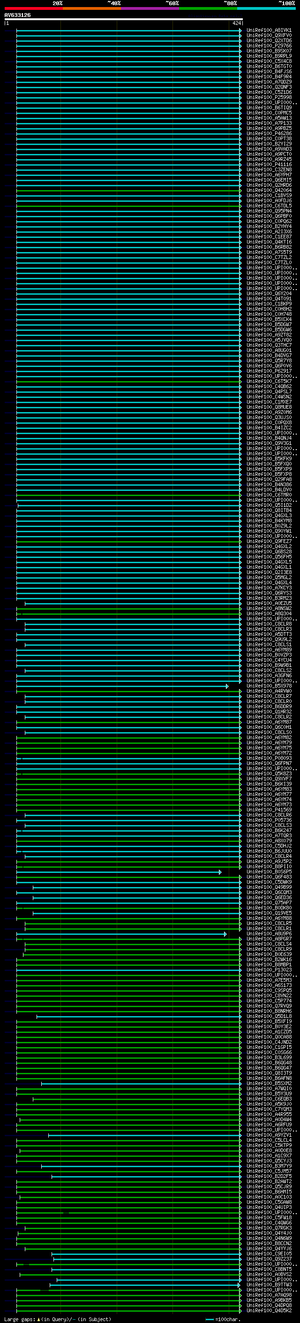Select the UniRef100_B4FJS6 label
The height and width of the screenshot is (1323, 300).
(269, 71)
